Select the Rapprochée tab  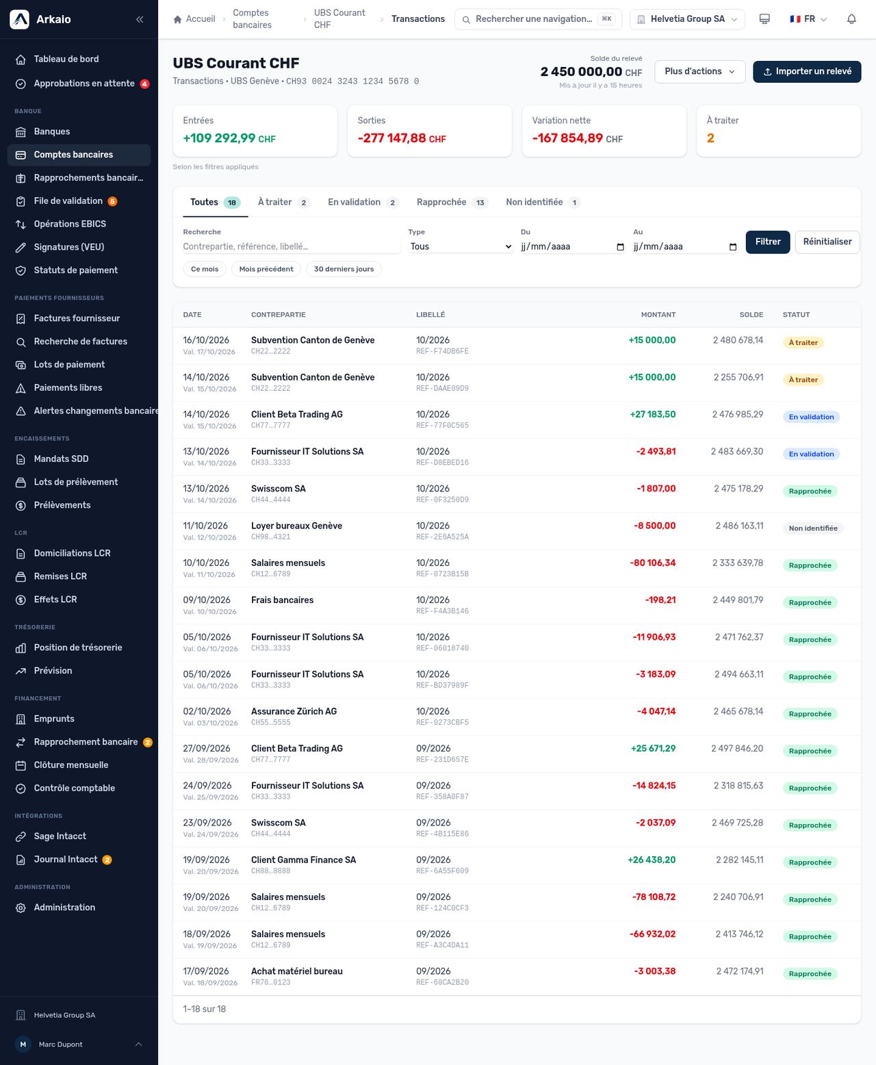pyautogui.click(x=452, y=203)
